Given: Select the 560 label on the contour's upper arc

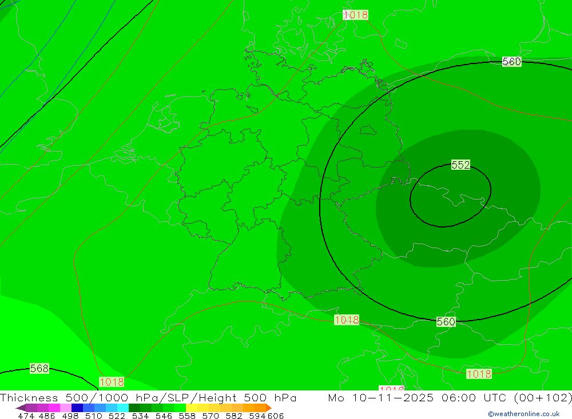Looking at the screenshot, I should 512,62.
